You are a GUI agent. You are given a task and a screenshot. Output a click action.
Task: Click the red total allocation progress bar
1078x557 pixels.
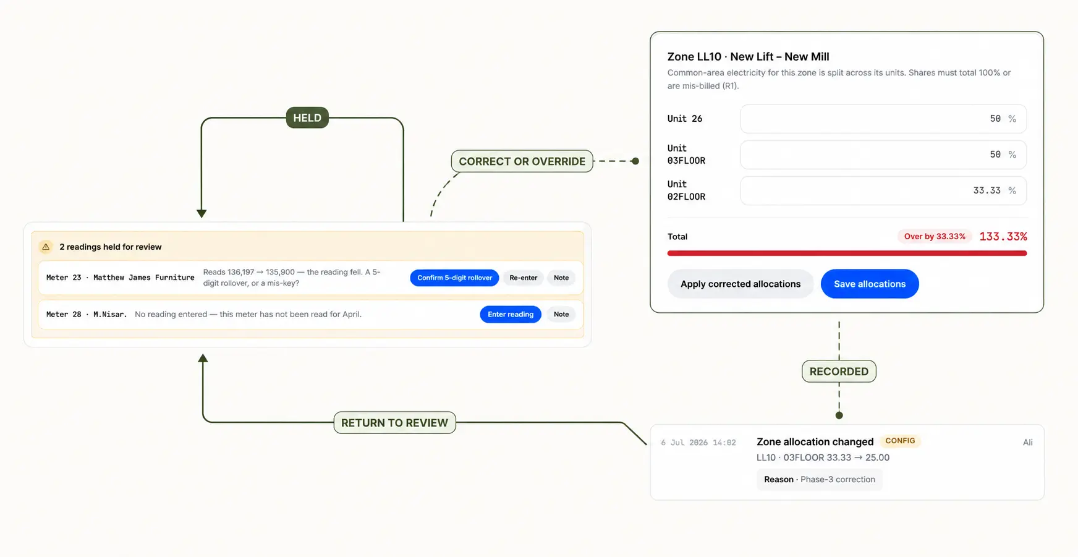tap(847, 253)
